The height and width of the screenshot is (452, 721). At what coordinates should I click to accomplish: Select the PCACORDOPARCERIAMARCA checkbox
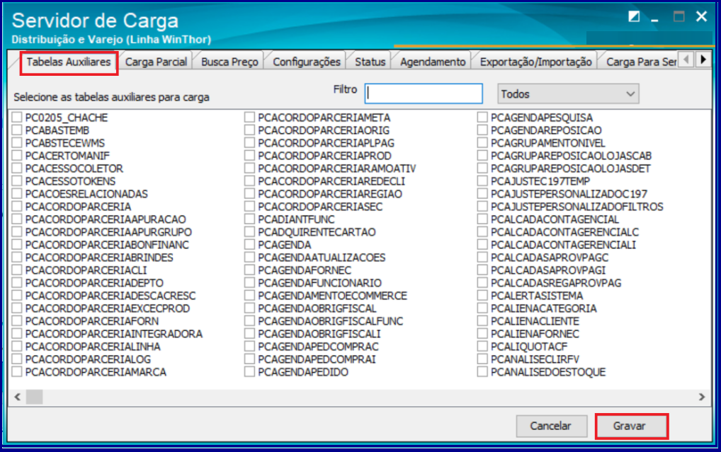tap(17, 371)
